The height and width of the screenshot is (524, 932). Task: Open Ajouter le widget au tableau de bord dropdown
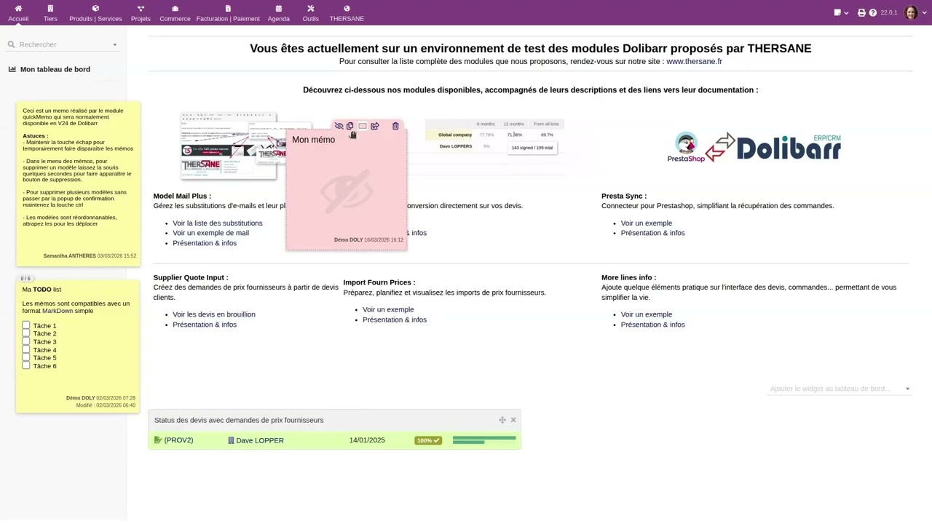point(840,389)
